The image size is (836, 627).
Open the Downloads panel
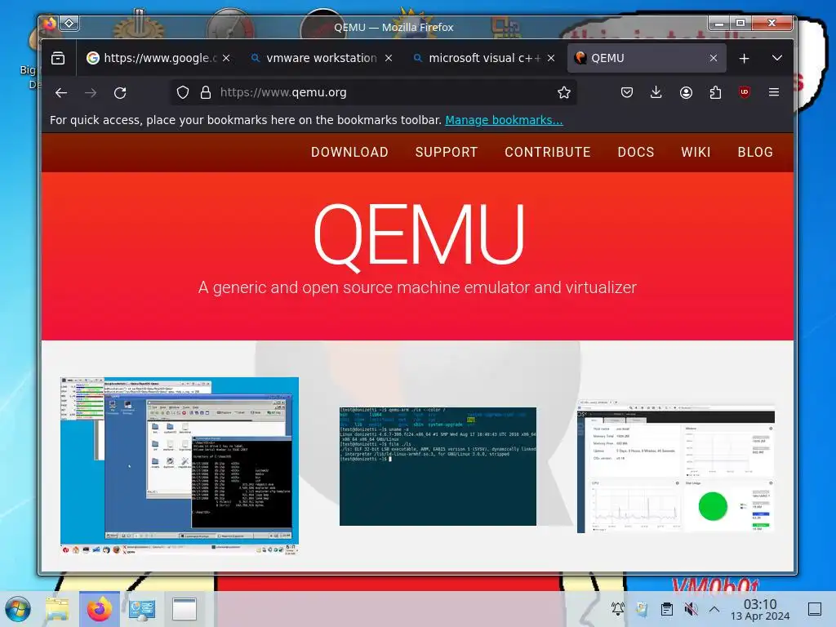click(656, 93)
